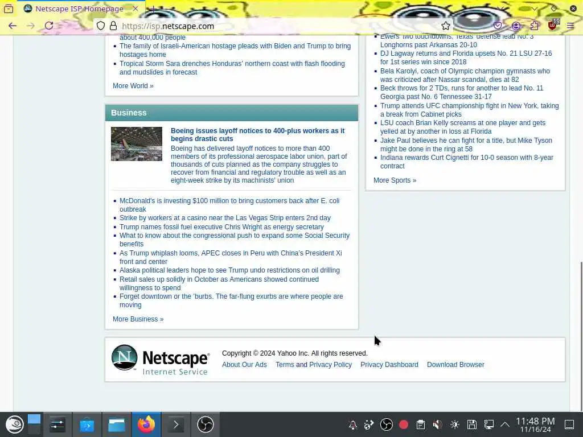Open the More Business link
This screenshot has width=583, height=437.
[x=138, y=319]
